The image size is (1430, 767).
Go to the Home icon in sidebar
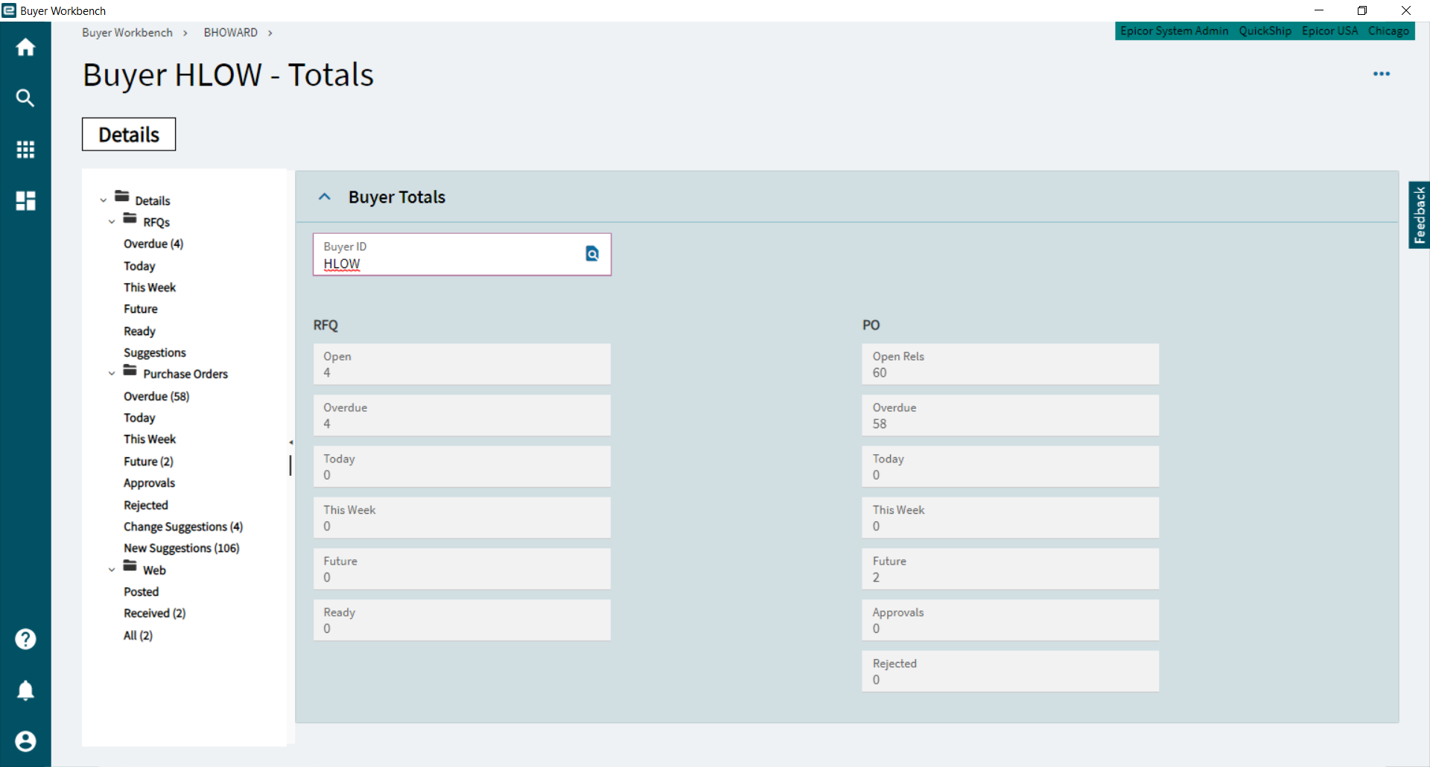[x=25, y=48]
